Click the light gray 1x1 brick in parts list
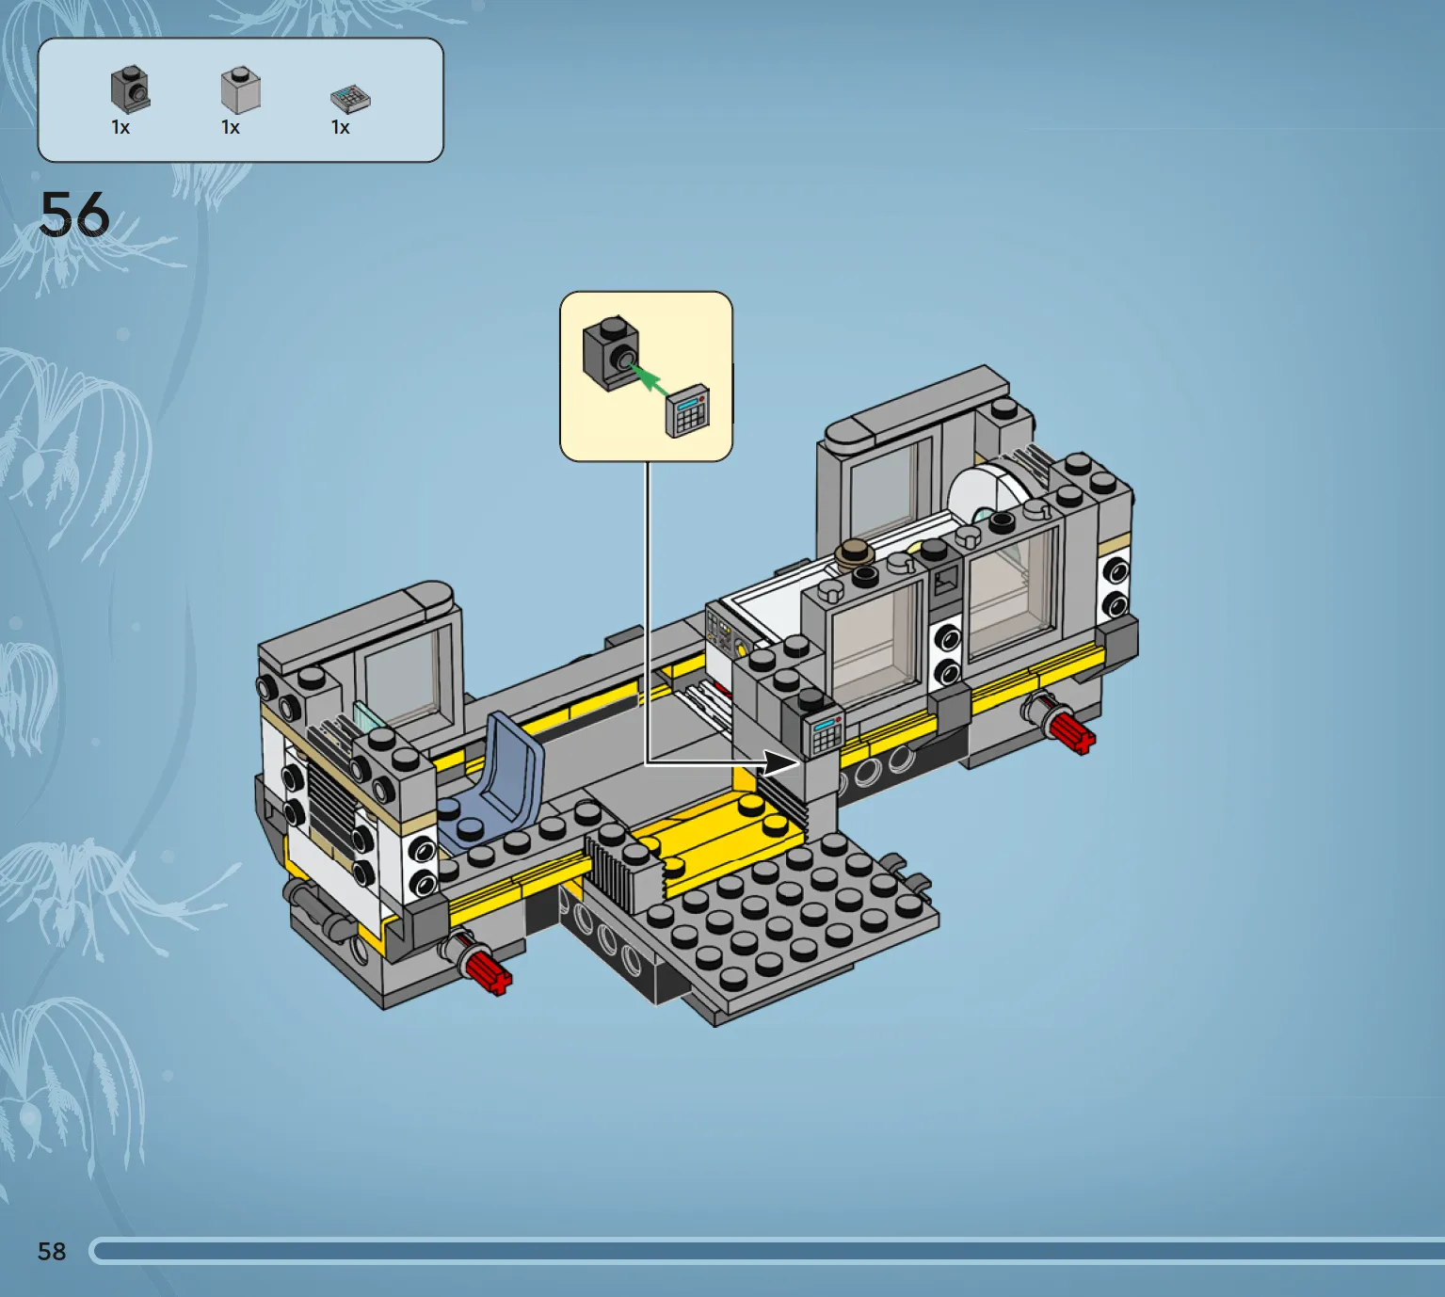 click(x=241, y=89)
